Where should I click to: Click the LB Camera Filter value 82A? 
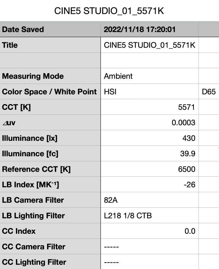tap(149, 200)
